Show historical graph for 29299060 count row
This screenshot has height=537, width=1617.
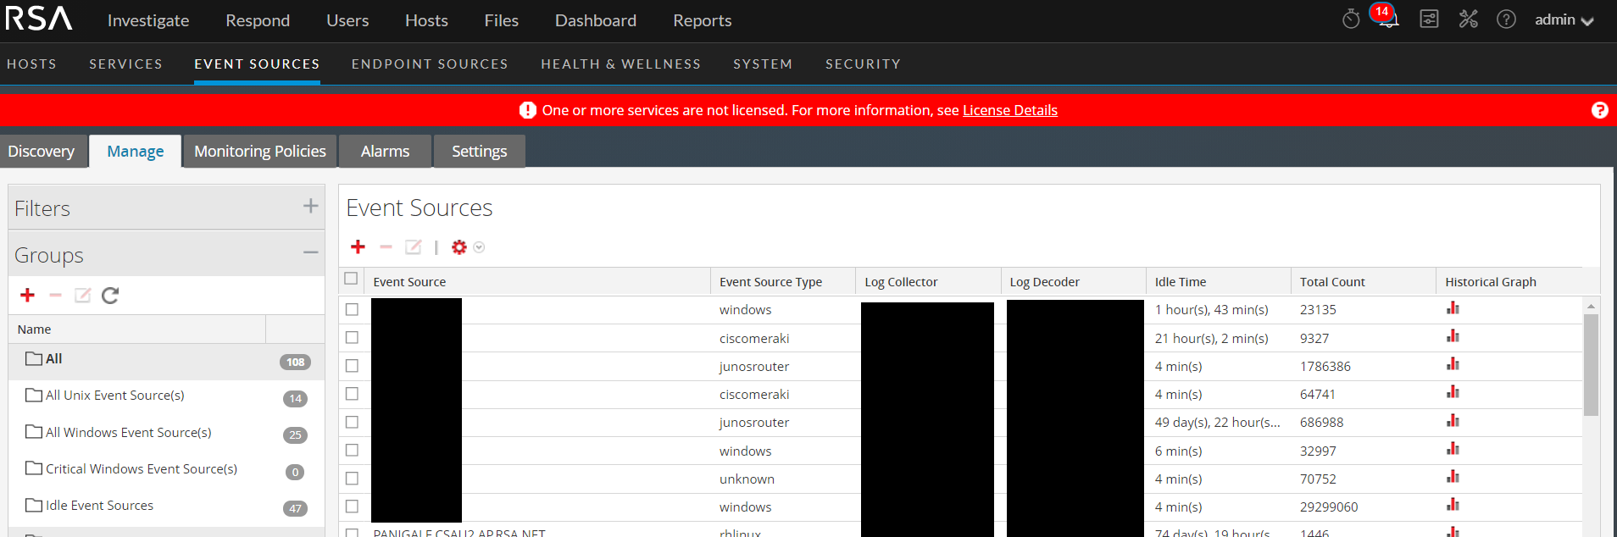coord(1453,505)
